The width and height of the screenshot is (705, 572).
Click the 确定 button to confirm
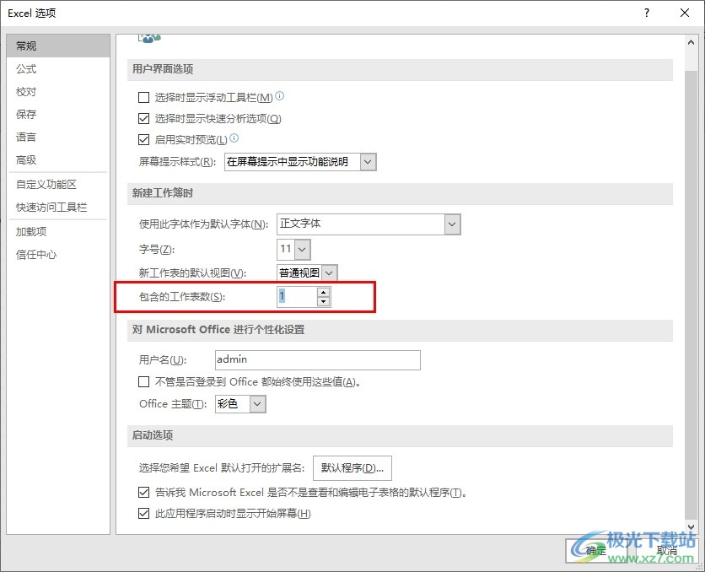[596, 550]
